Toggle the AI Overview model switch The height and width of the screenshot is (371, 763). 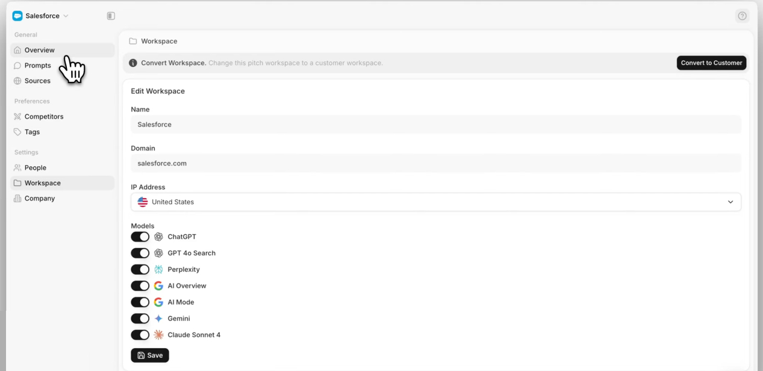(140, 285)
